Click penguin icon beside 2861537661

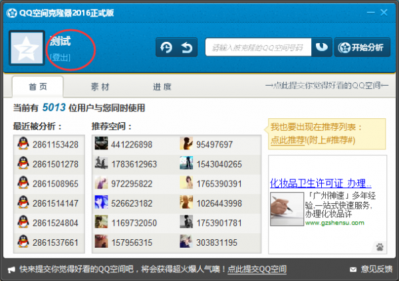[x=23, y=241]
